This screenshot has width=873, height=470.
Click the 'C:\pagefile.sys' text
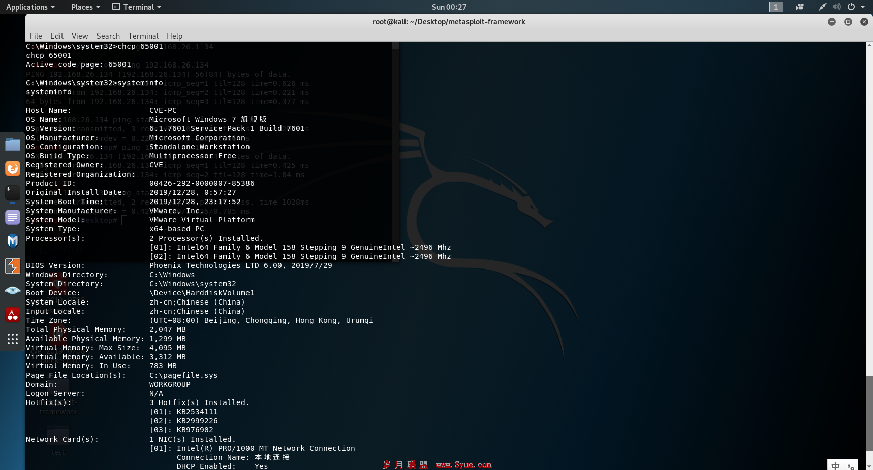pyautogui.click(x=183, y=375)
